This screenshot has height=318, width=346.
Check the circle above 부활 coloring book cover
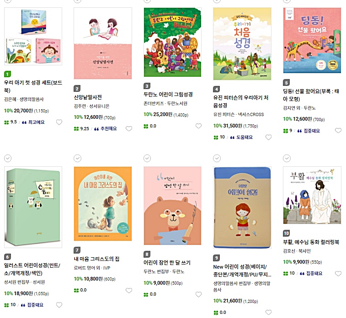[287, 159]
